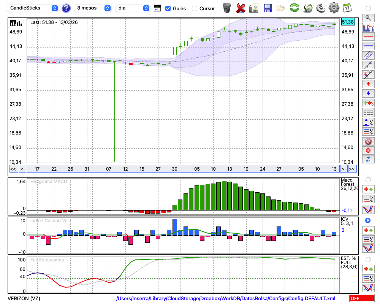
Task: Click the magnifying glass zoom tool
Action: pos(368,17)
